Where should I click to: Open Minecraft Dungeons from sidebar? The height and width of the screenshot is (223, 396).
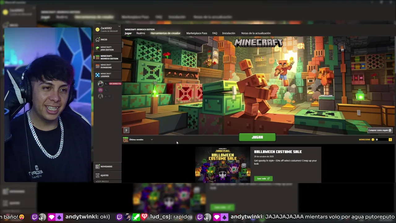pos(107,66)
